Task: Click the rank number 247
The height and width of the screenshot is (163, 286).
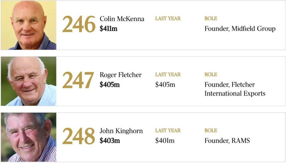Action: (x=78, y=80)
